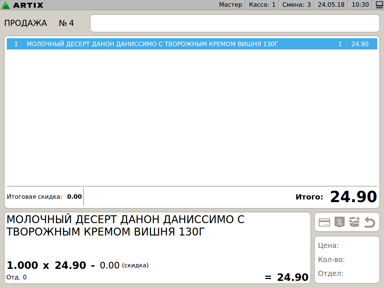384x288 pixels.
Task: Click the 10:30 clock in status bar
Action: [361, 5]
